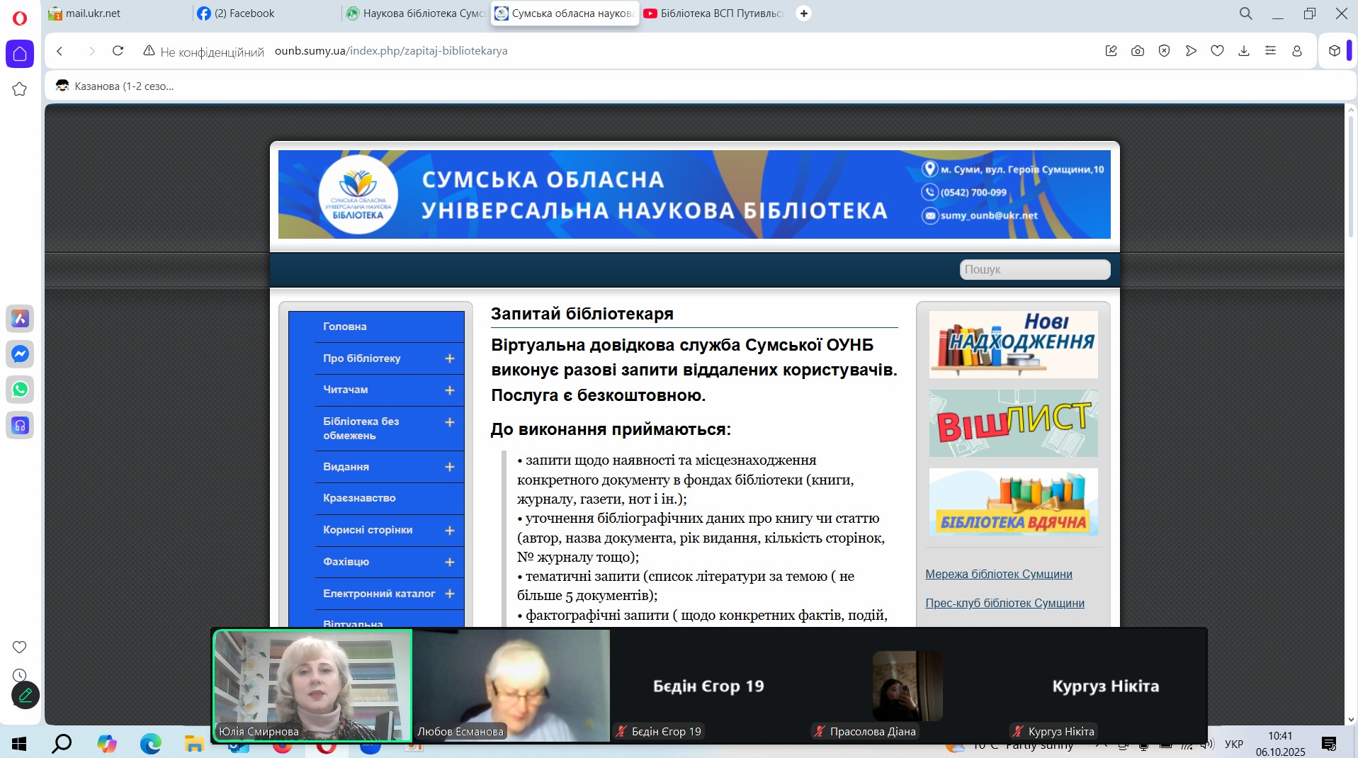Open Messenger in the Opera sidebar
The height and width of the screenshot is (758, 1358).
click(20, 353)
